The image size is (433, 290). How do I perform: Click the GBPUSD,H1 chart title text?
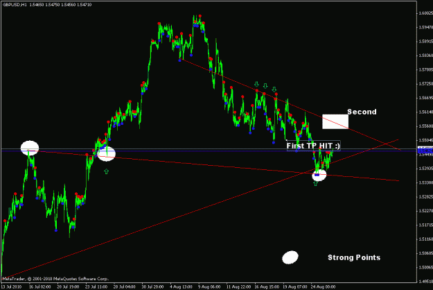(15, 5)
